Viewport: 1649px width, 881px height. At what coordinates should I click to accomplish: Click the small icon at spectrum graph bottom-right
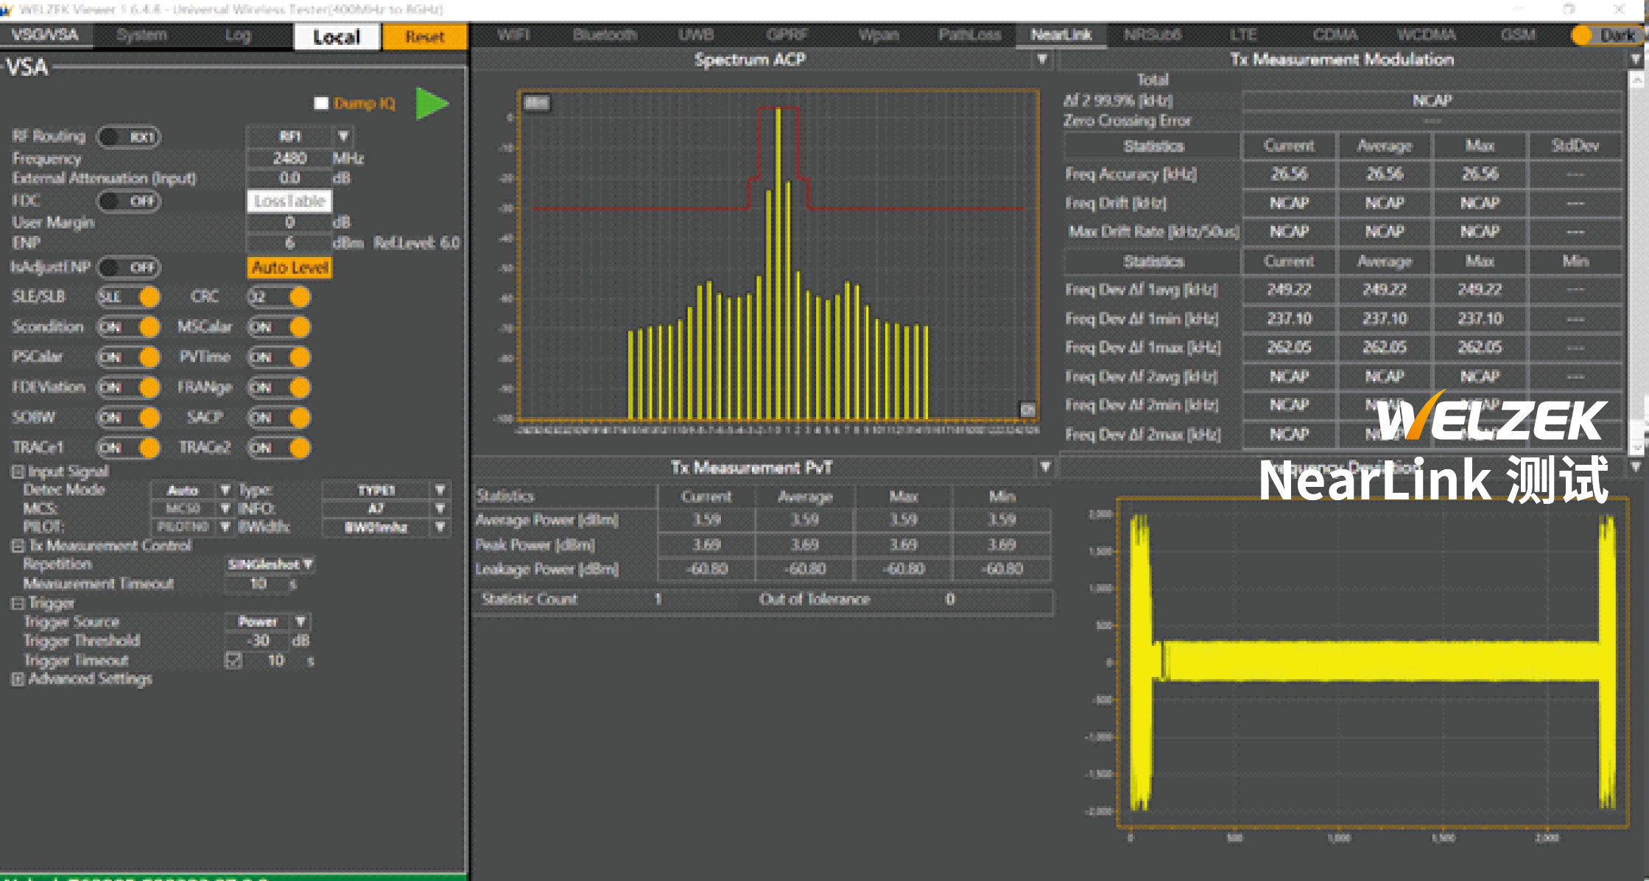click(1027, 409)
